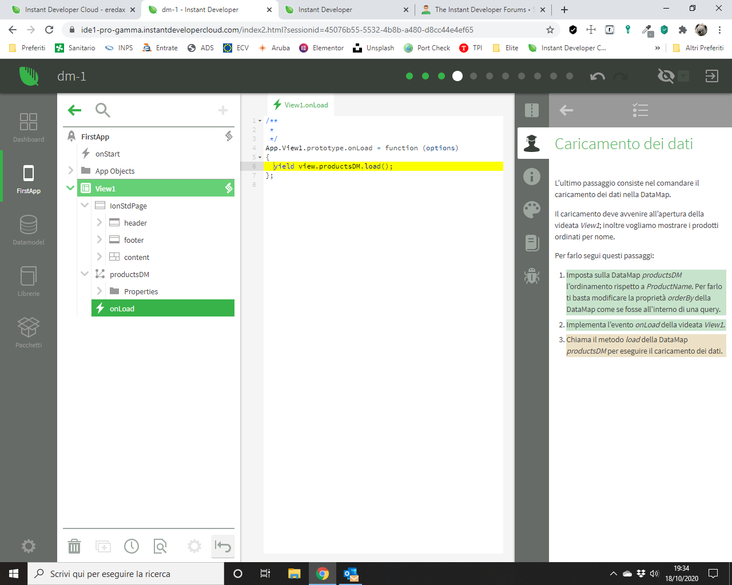The width and height of the screenshot is (732, 585).
Task: Open the history clock icon
Action: (x=132, y=546)
